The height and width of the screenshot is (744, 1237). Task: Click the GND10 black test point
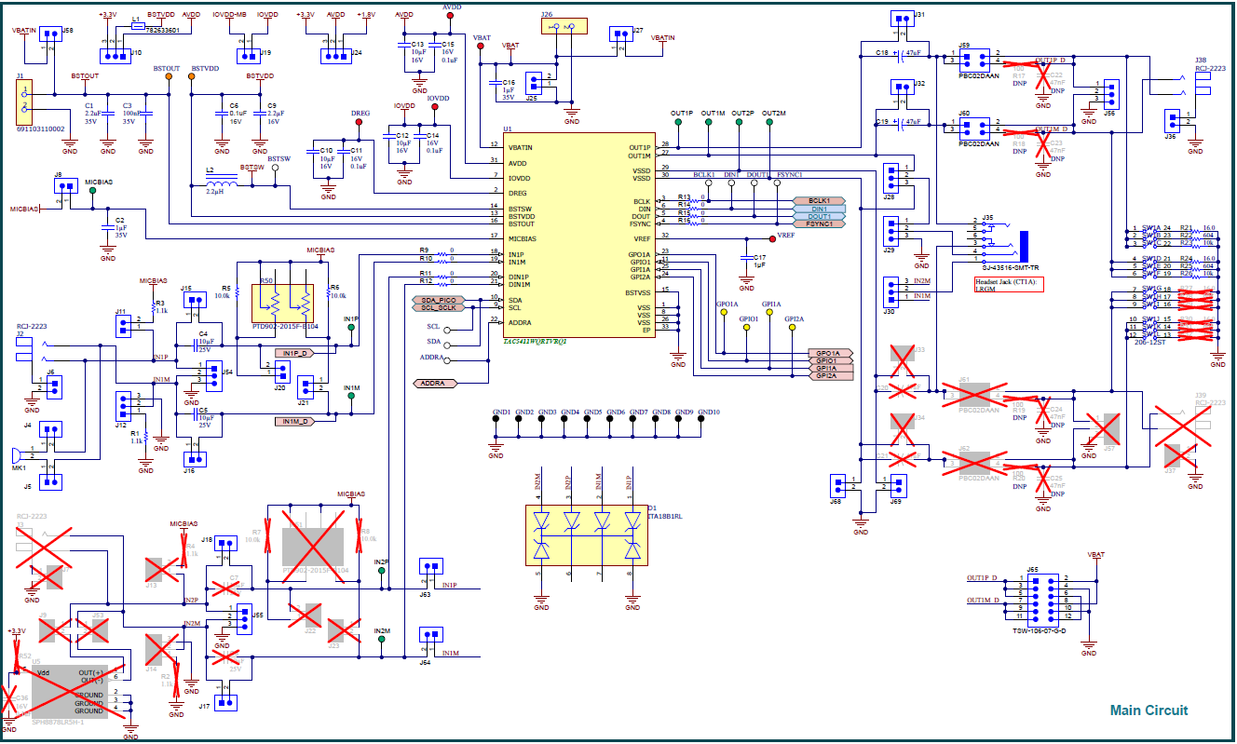702,419
